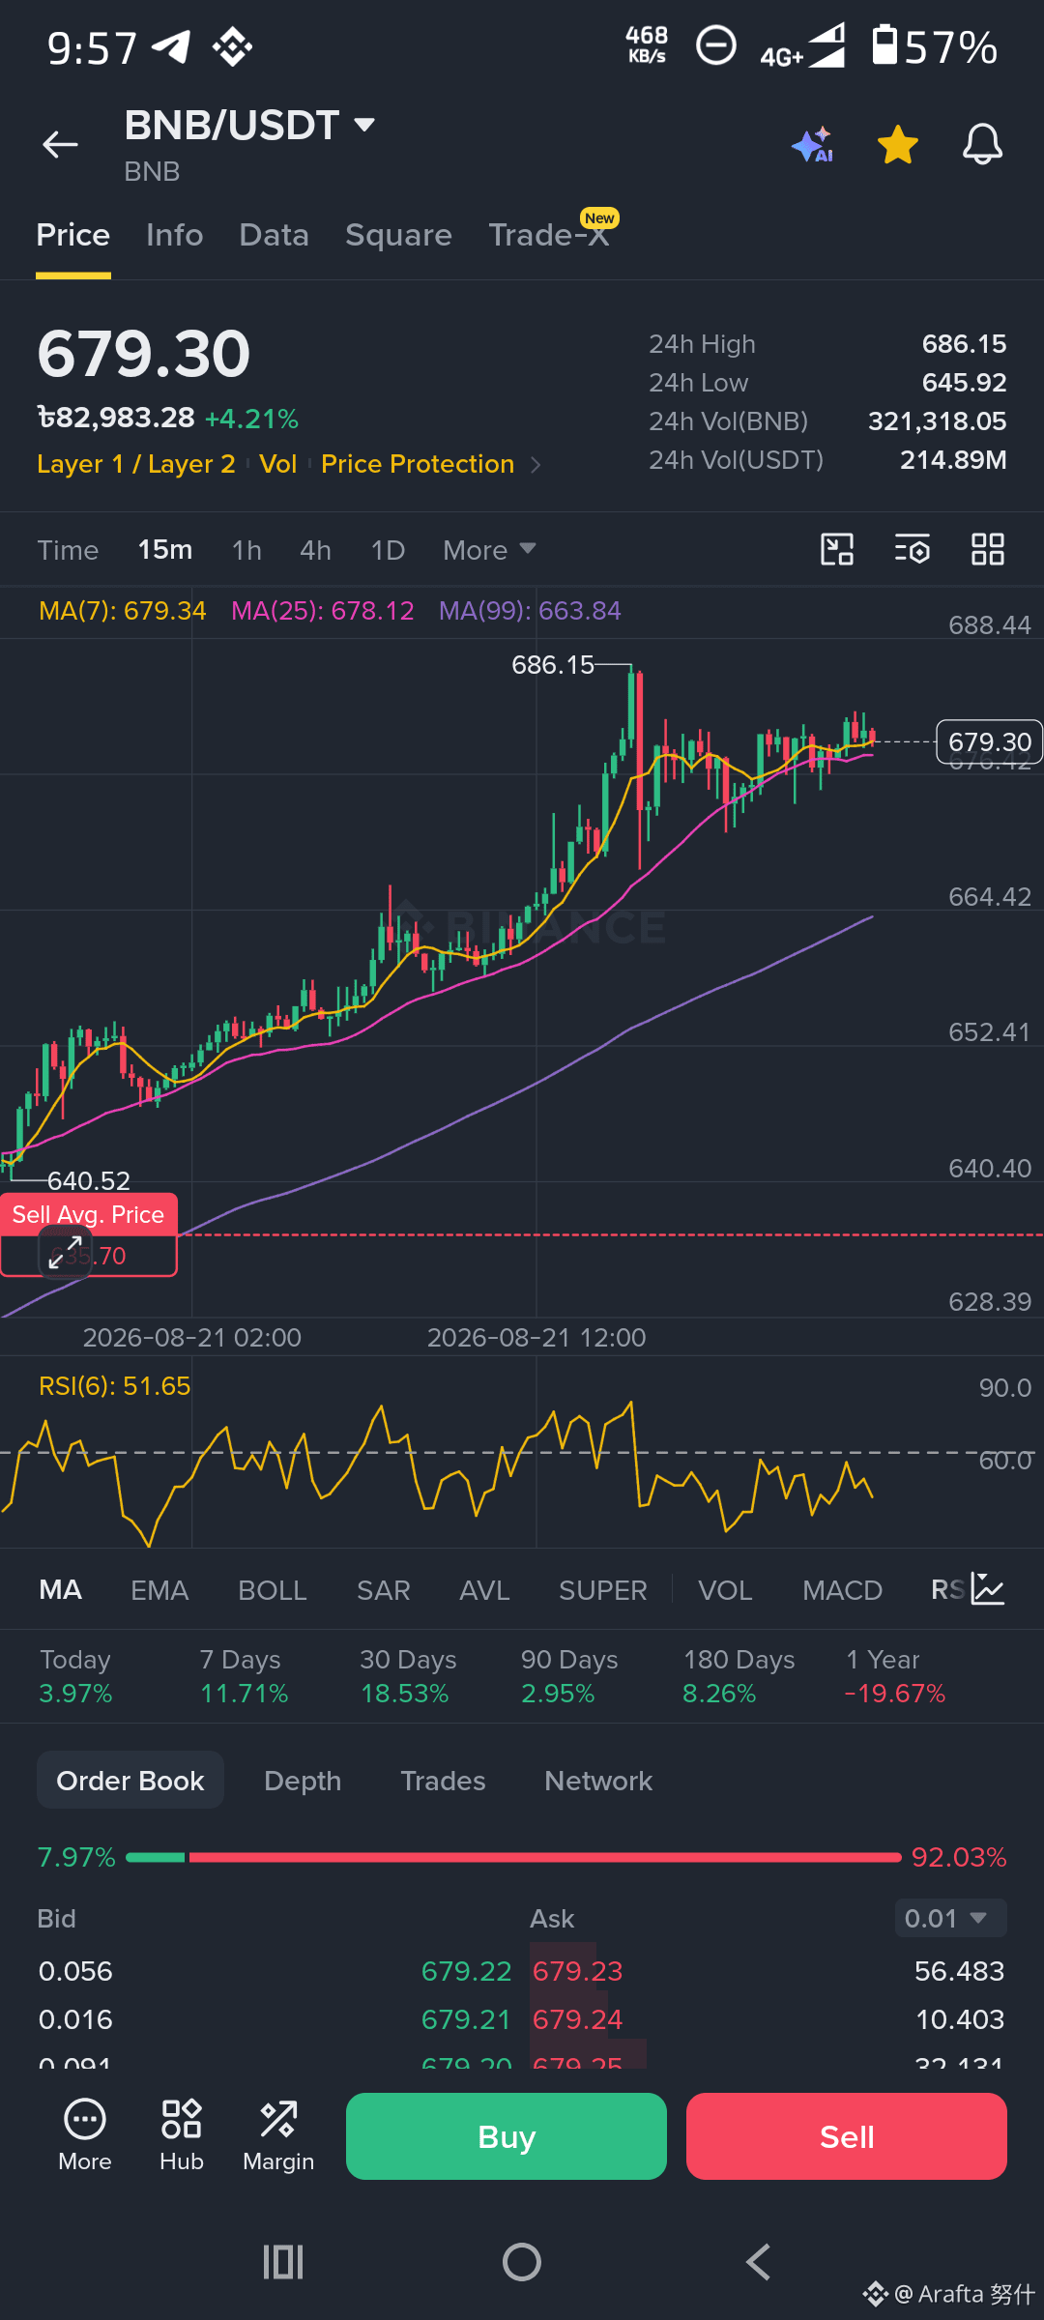Tap the Android back button
This screenshot has height=2320, width=1044.
tap(759, 2262)
